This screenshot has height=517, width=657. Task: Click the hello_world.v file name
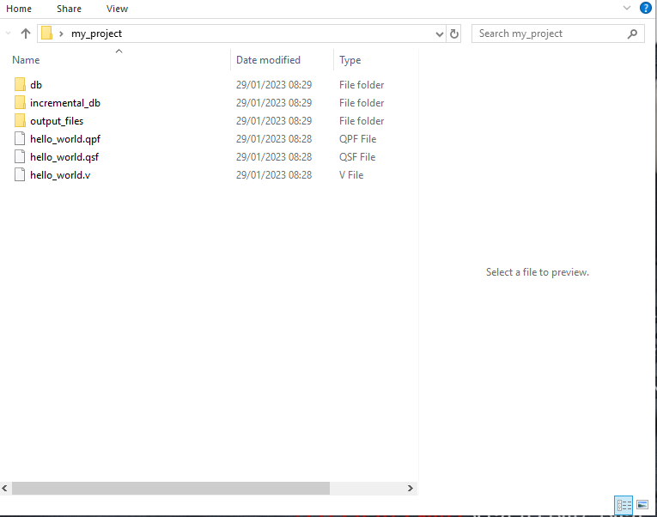(x=60, y=175)
